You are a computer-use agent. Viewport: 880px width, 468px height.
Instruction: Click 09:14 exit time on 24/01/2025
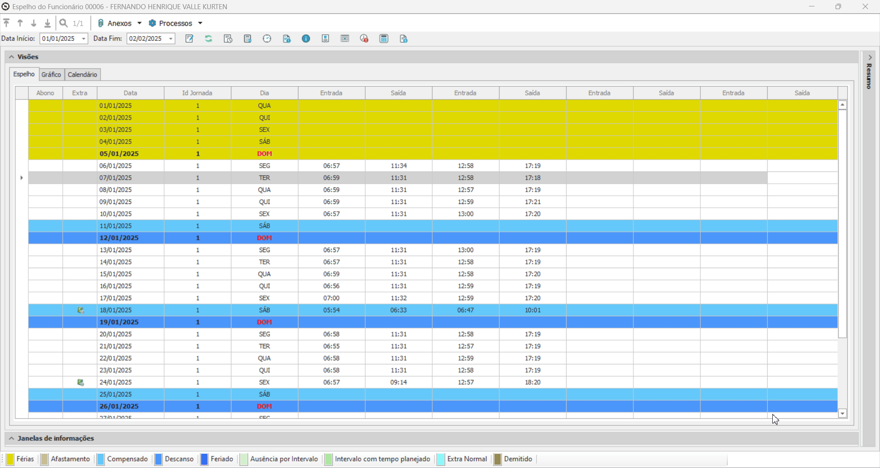pos(398,382)
